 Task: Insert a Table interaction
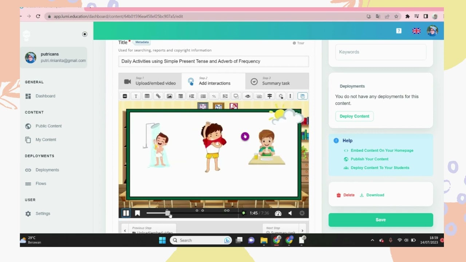pos(147,96)
